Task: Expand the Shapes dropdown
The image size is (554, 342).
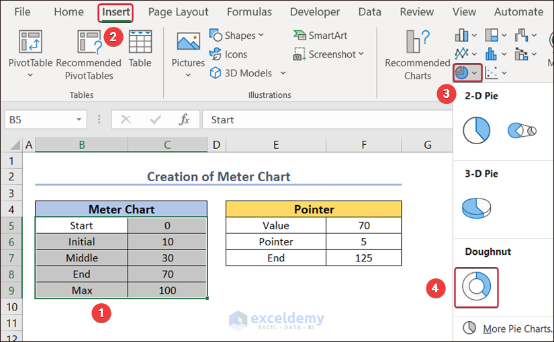Action: [x=236, y=36]
